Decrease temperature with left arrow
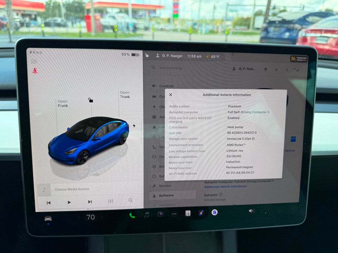 click(79, 217)
